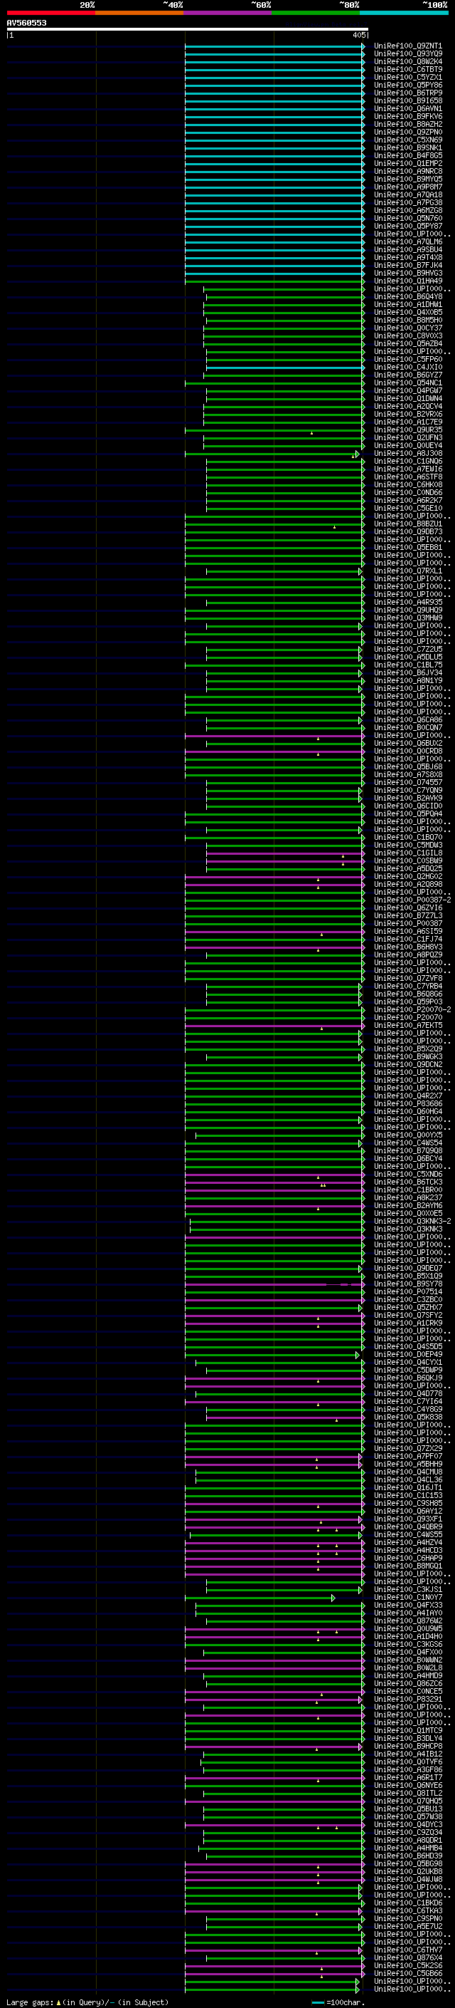455x2008 pixels.
Task: Select hit label UniRef100_P83686
Action: tap(407, 1104)
